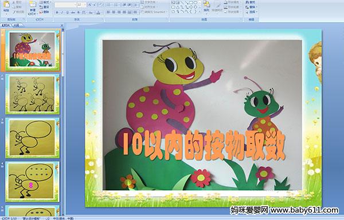Increase font size with the Grow Font icon
Screen dimensions: 344x220
90,5
